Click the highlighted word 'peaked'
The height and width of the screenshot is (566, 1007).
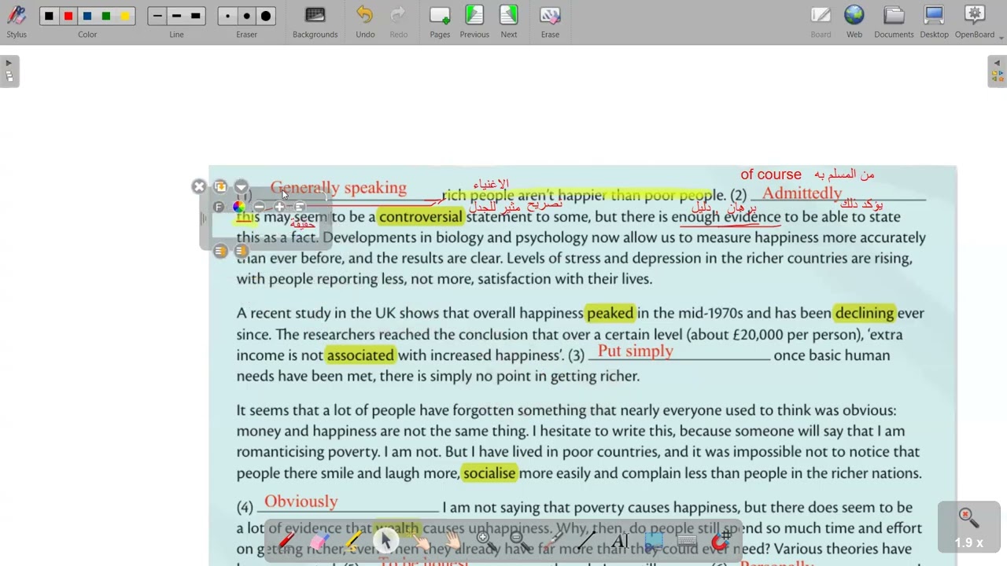tap(610, 313)
